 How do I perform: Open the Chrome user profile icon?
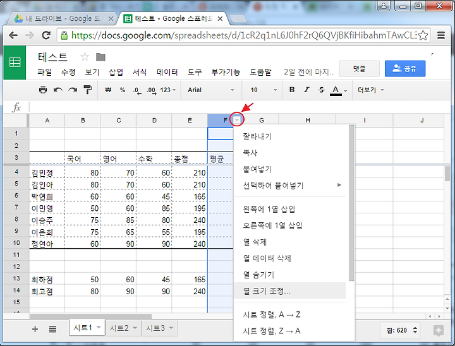coord(384,6)
